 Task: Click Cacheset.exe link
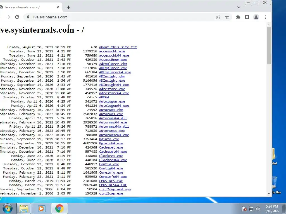pyautogui.click(x=111, y=148)
